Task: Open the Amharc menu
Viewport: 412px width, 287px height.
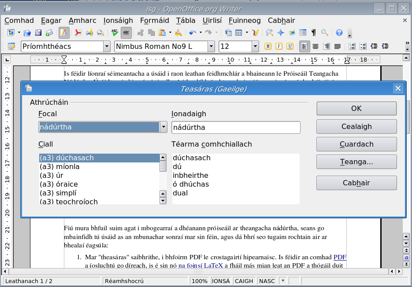Action: pos(82,21)
